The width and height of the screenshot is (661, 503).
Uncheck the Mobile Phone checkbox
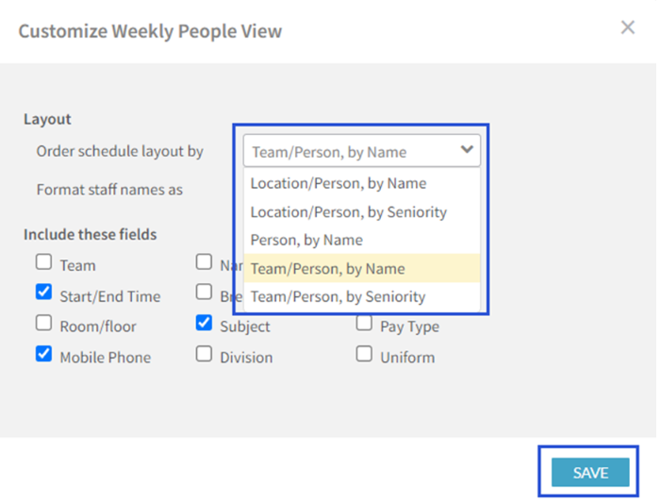pos(43,354)
